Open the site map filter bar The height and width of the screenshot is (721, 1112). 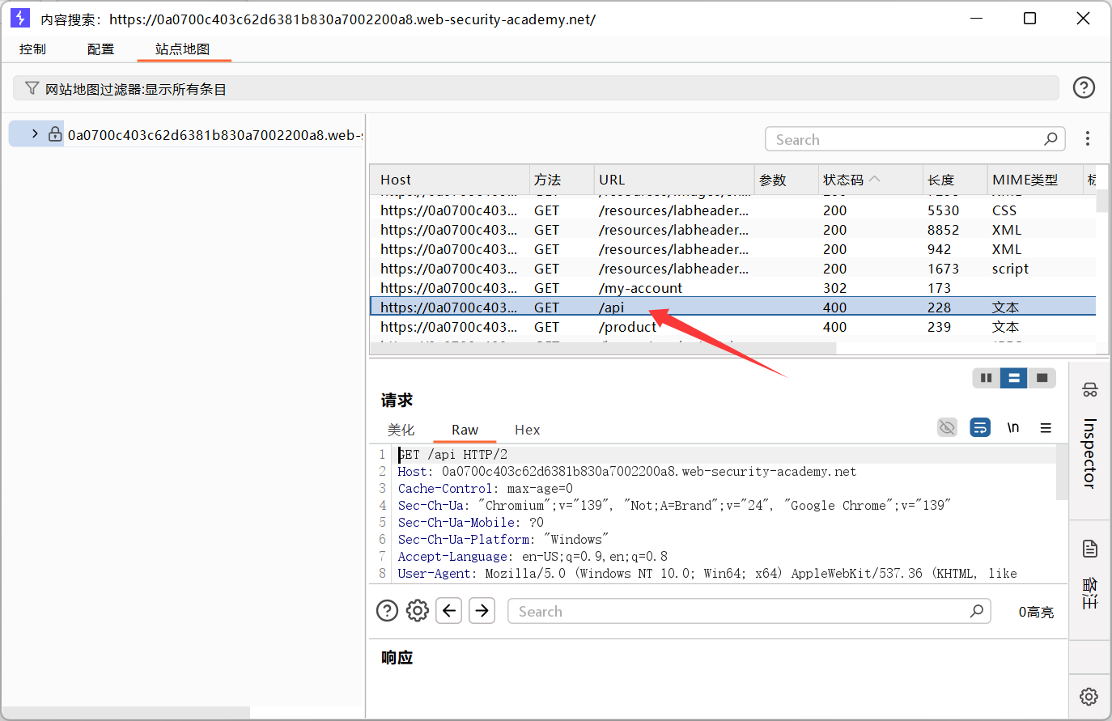click(x=534, y=88)
